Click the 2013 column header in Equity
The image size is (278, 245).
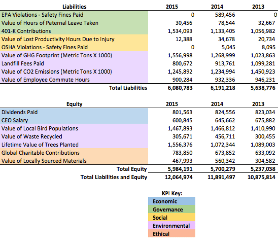click(x=258, y=104)
